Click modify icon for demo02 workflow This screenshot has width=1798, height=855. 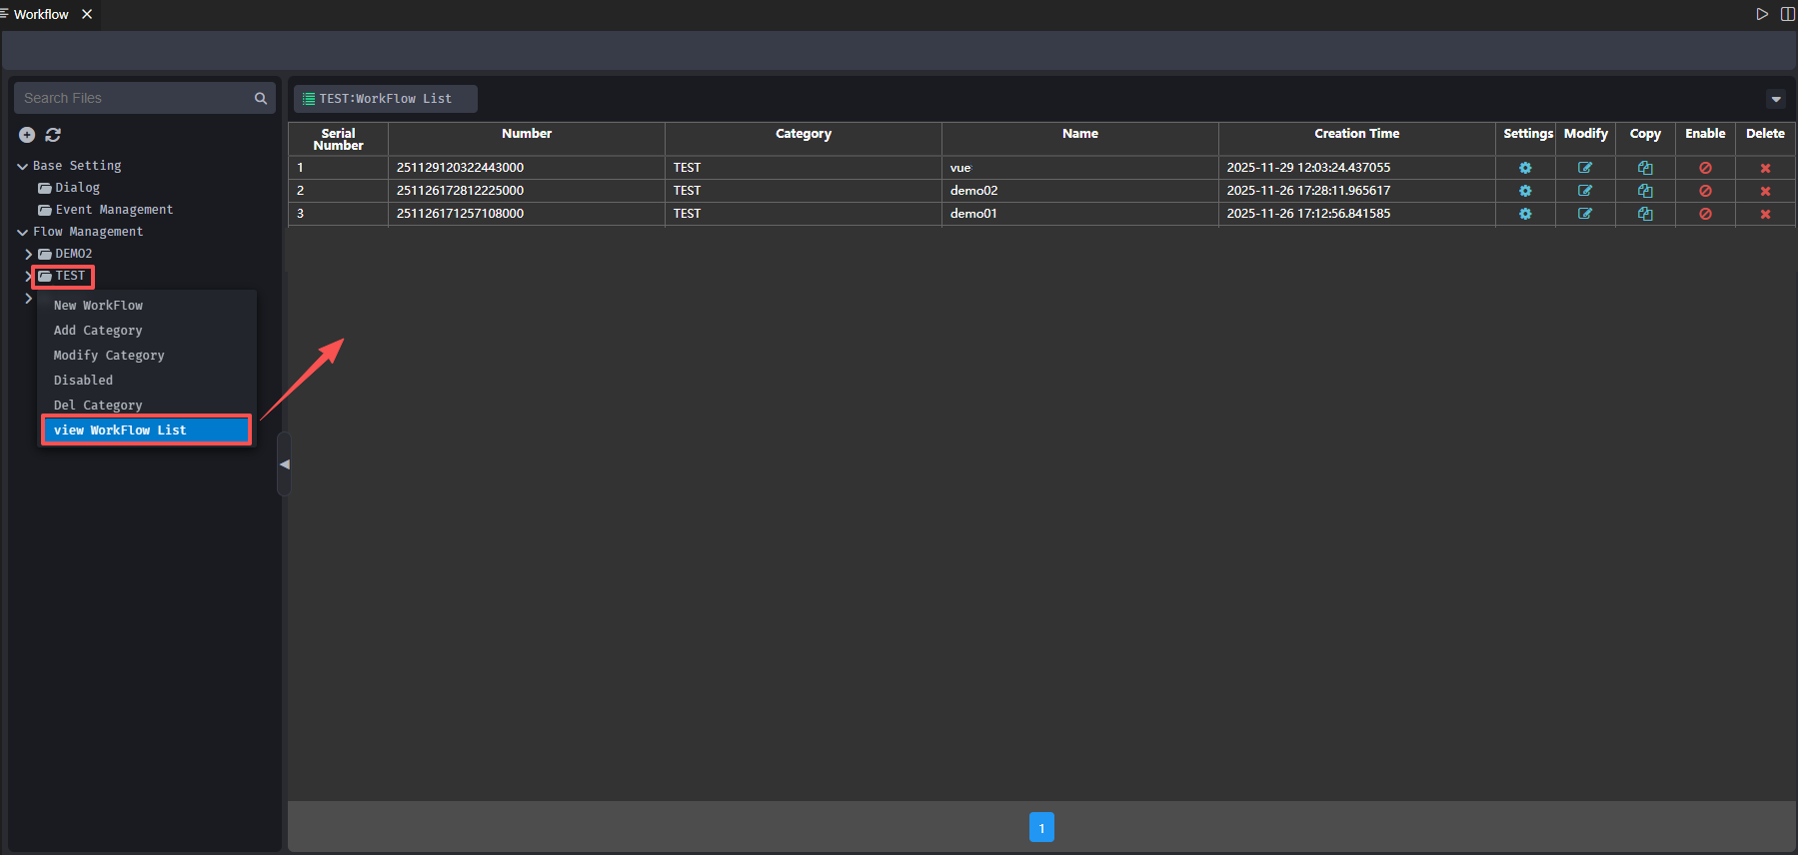(1585, 191)
